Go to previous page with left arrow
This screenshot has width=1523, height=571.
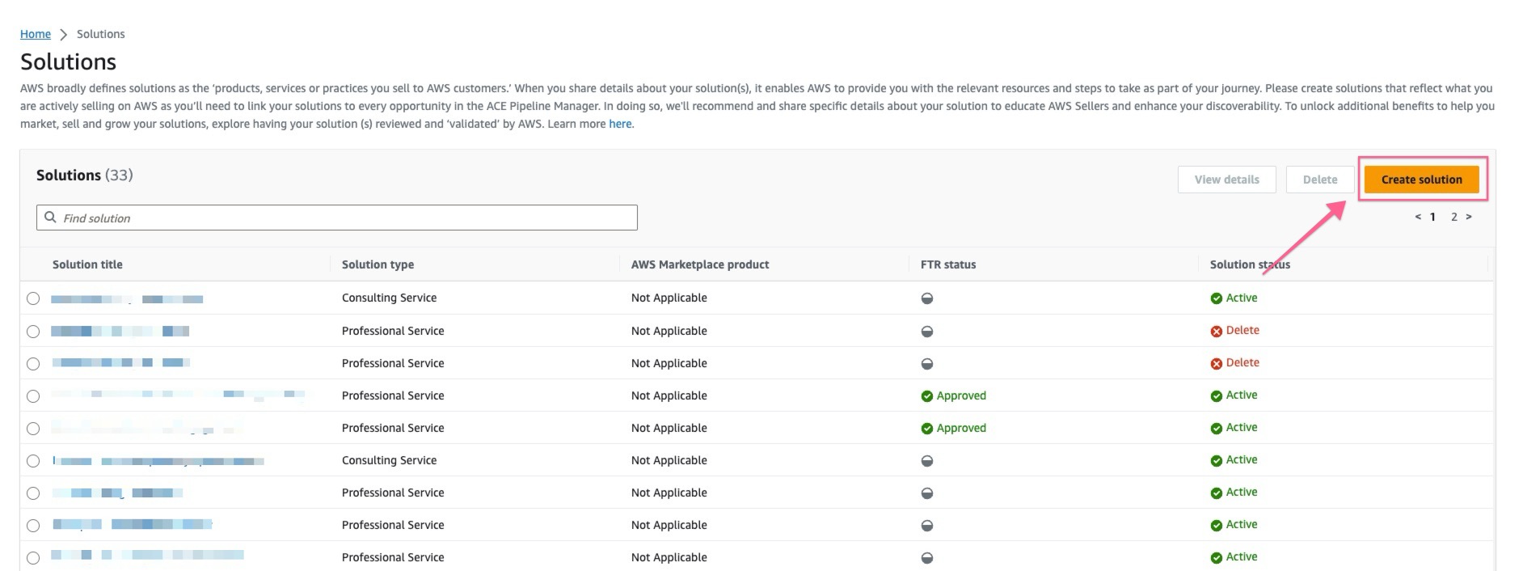pos(1418,217)
